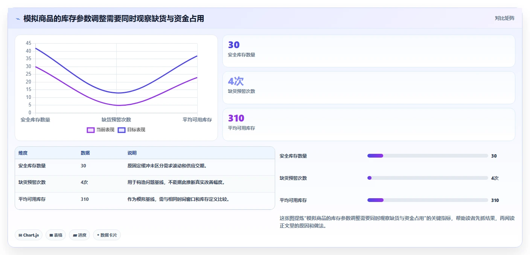
Task: Click the 安全库存数量 progress bar
Action: [x=428, y=156]
